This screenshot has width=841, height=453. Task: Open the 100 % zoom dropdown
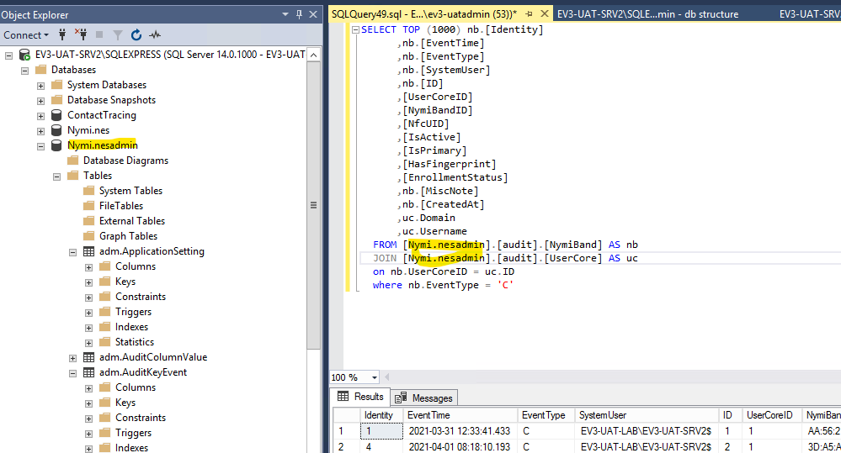coord(374,377)
